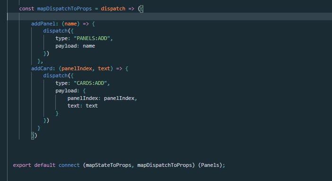Click the orange 'dispatch' parameter name

coord(113,8)
